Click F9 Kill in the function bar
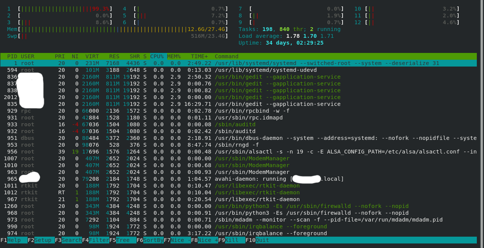The image size is (484, 248). tap(232, 240)
